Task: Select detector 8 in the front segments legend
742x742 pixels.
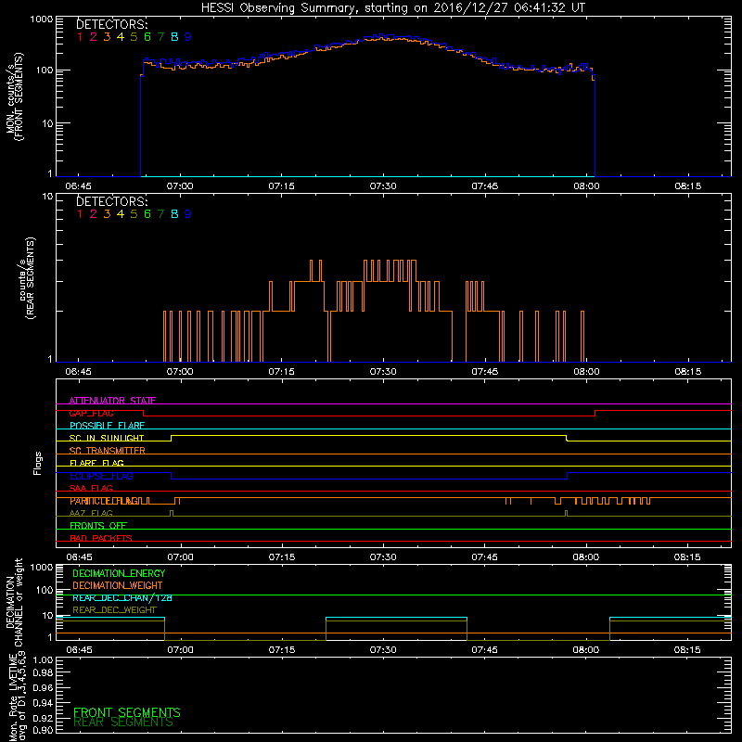Action: click(174, 37)
